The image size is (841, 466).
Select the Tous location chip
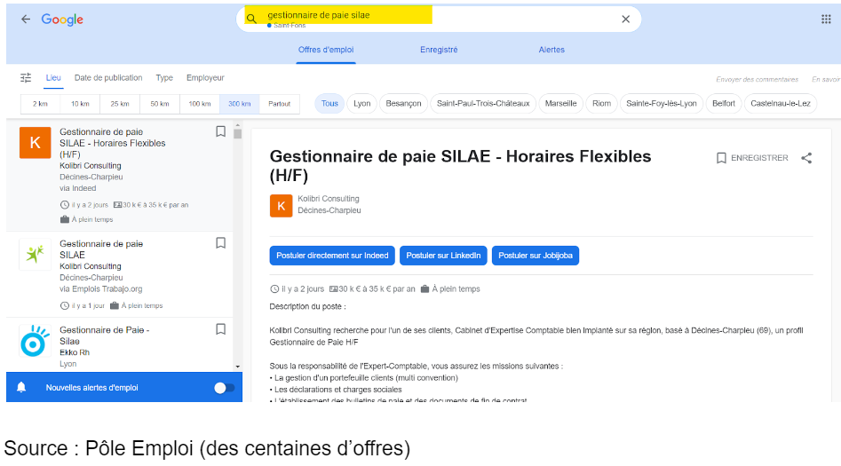(329, 104)
